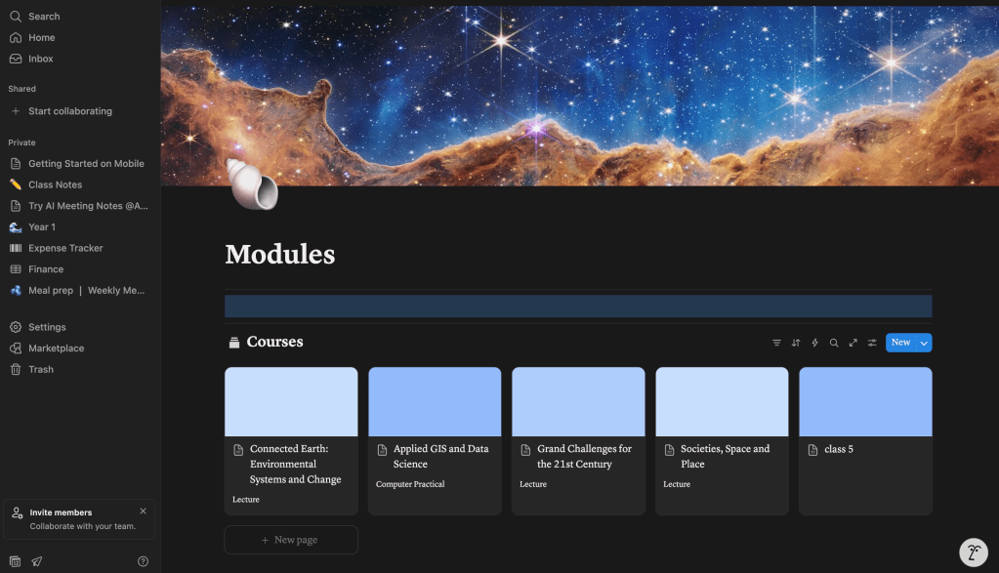The width and height of the screenshot is (999, 573).
Task: Open the Expense Tracker page
Action: pos(65,248)
